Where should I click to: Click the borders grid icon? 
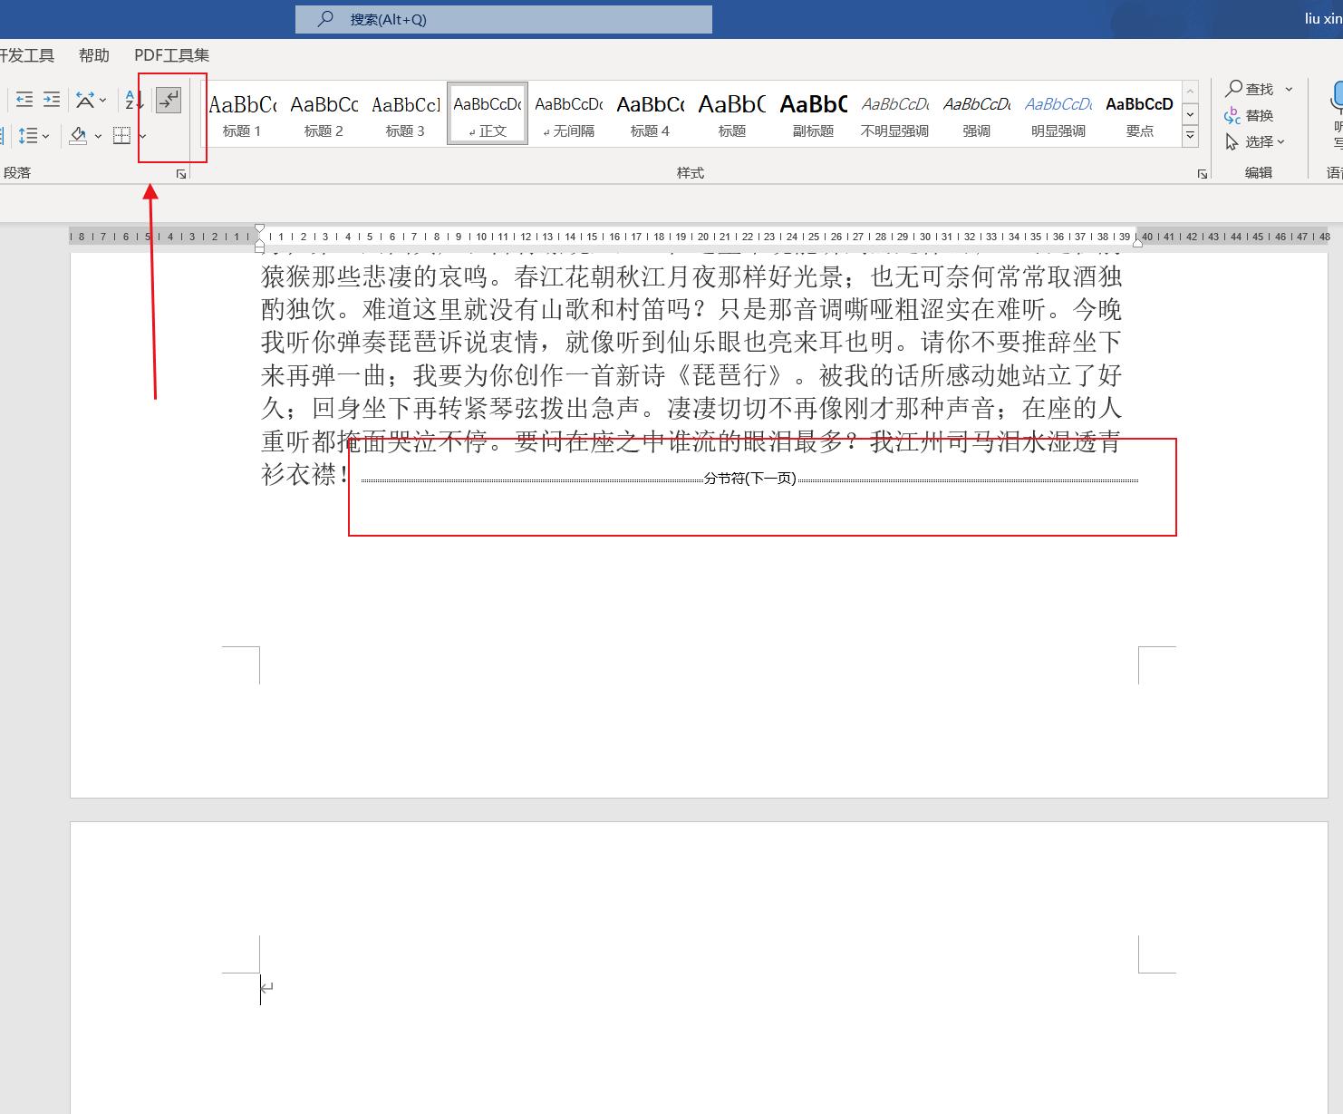[121, 136]
